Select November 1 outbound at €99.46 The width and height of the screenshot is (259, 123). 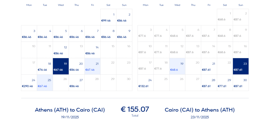click(x=108, y=17)
